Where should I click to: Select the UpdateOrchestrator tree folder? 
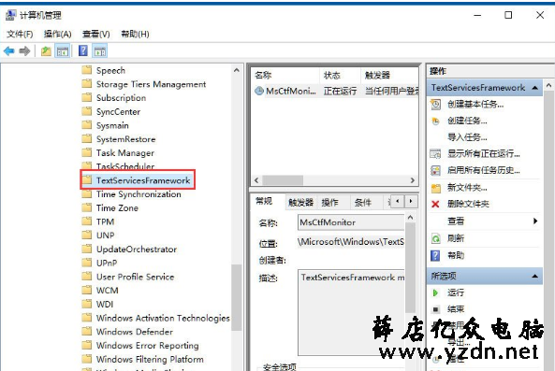[x=137, y=250]
